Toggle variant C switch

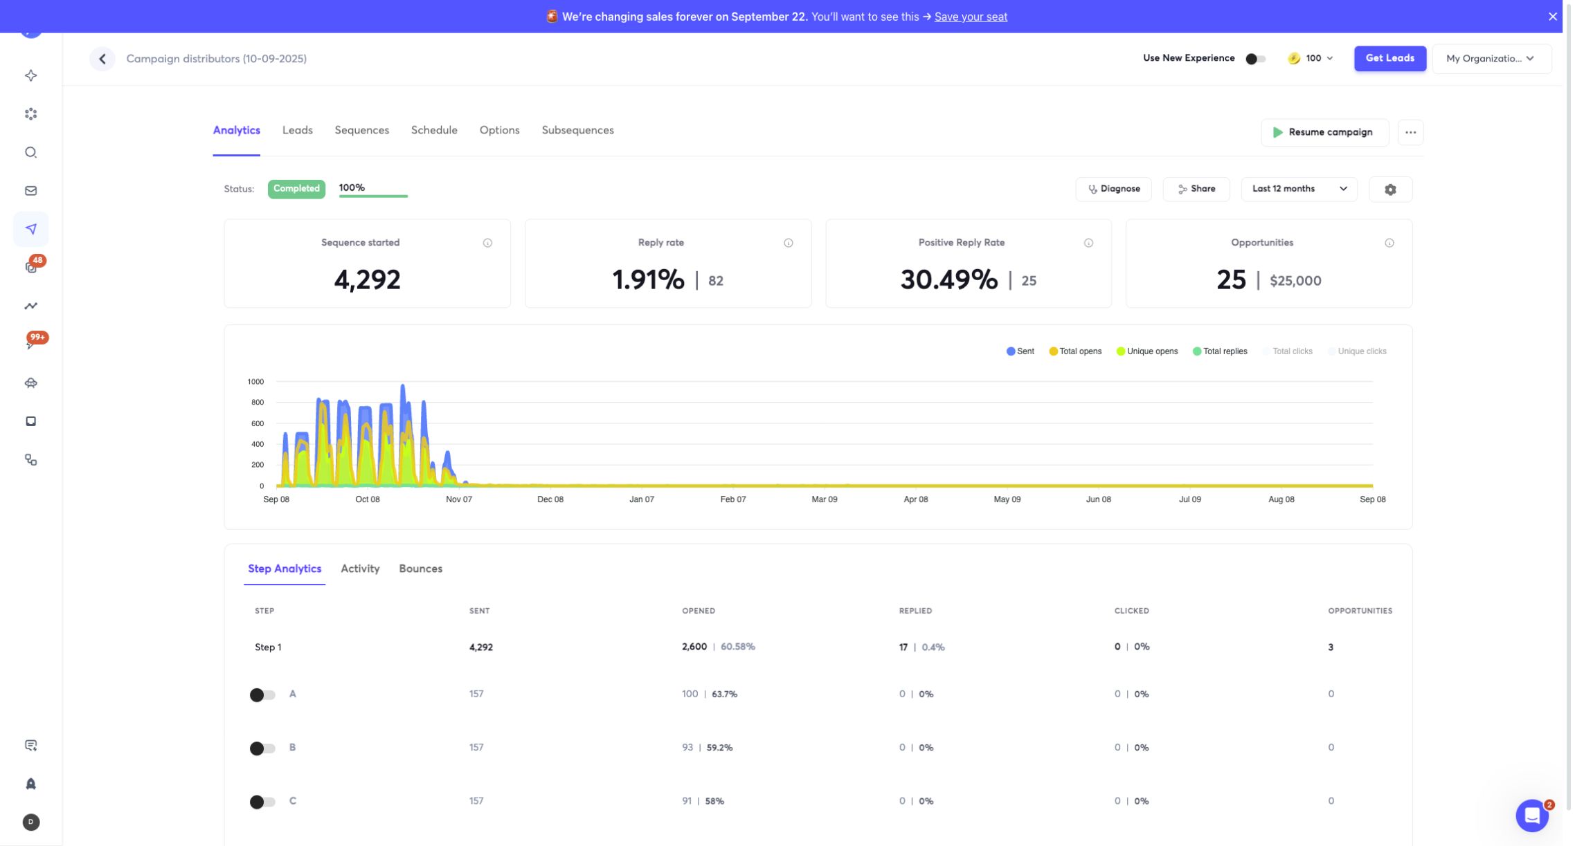pyautogui.click(x=262, y=802)
